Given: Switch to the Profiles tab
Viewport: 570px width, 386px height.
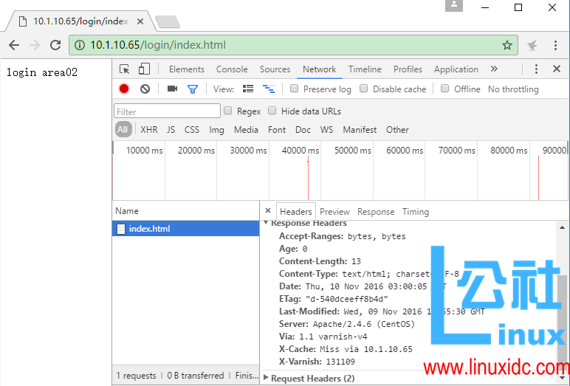Looking at the screenshot, I should point(408,69).
